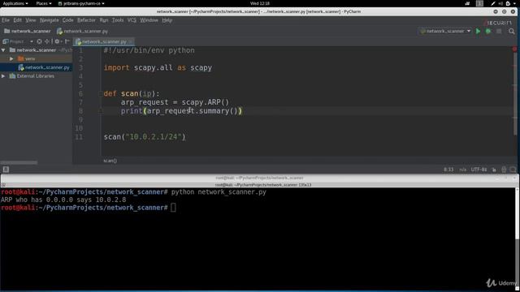The image size is (520, 292).
Task: Open the VCS menu
Action: (x=132, y=20)
